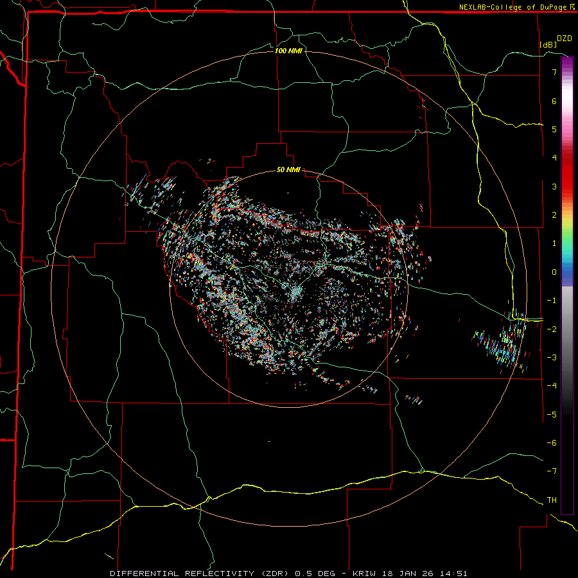Click the -4 value on color scale

pyautogui.click(x=552, y=386)
